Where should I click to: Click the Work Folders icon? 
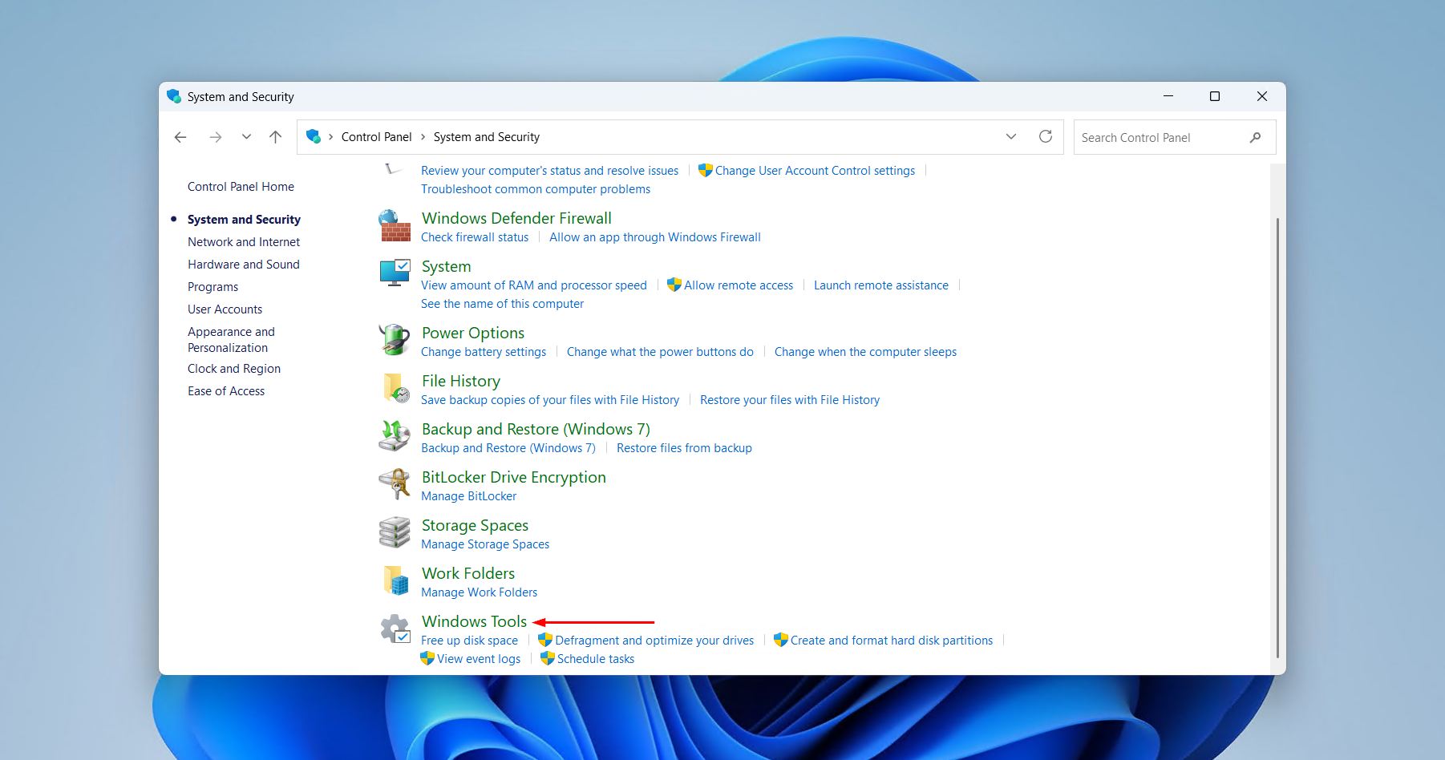tap(395, 580)
